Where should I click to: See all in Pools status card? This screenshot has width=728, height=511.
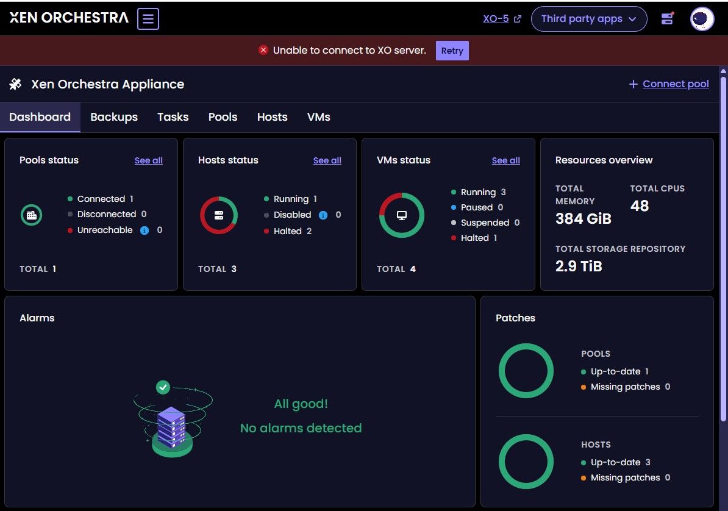[149, 160]
